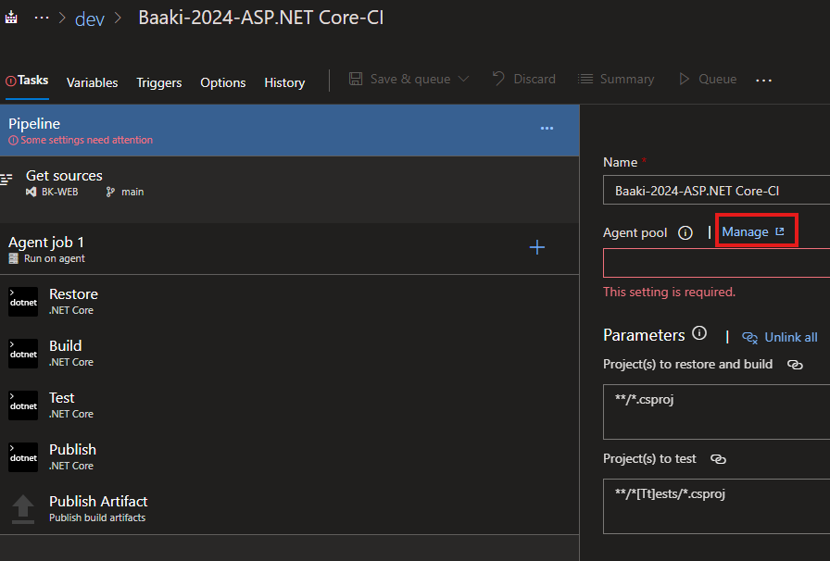Click the Unlink all link
830x561 pixels.
click(780, 338)
